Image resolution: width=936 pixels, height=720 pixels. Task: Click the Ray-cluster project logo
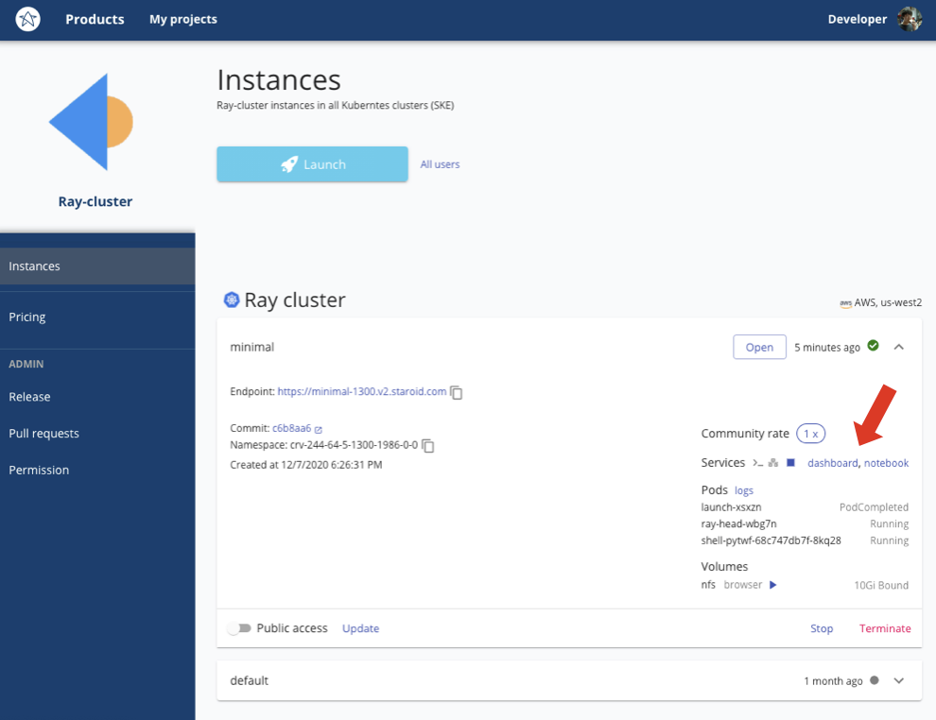pyautogui.click(x=92, y=122)
